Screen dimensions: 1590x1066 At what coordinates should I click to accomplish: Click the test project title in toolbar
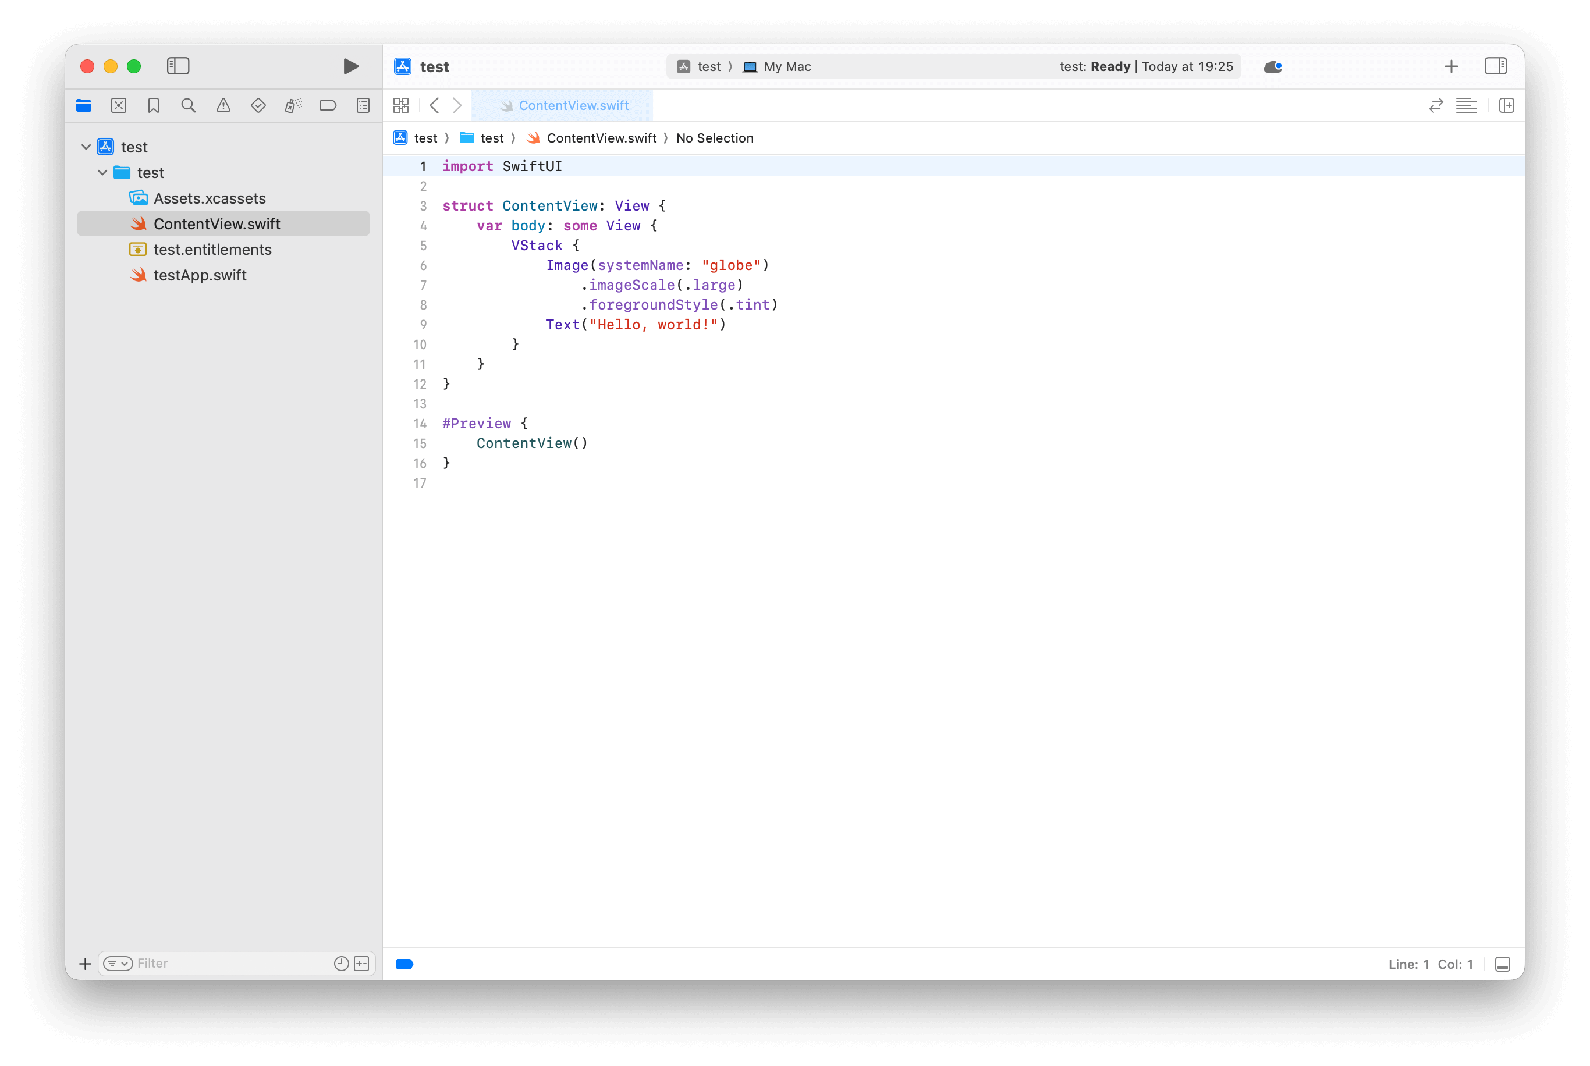pyautogui.click(x=434, y=66)
